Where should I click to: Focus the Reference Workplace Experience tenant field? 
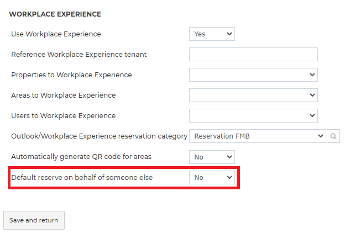point(253,54)
